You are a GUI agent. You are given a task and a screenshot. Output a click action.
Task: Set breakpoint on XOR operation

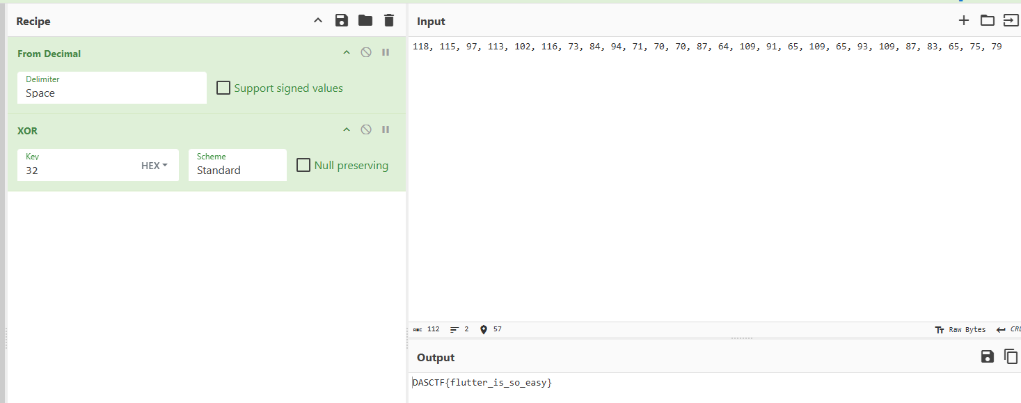tap(386, 130)
